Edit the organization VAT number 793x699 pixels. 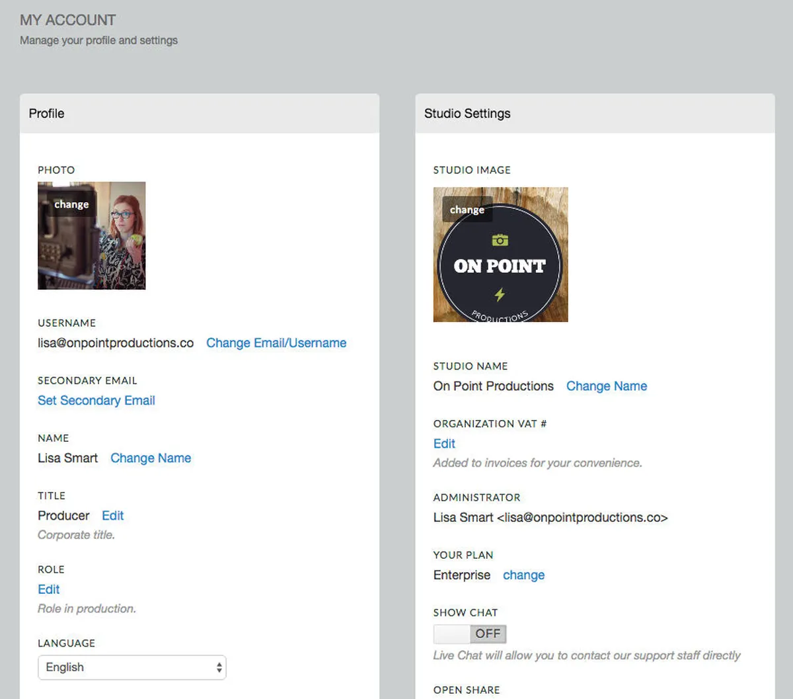pyautogui.click(x=444, y=443)
